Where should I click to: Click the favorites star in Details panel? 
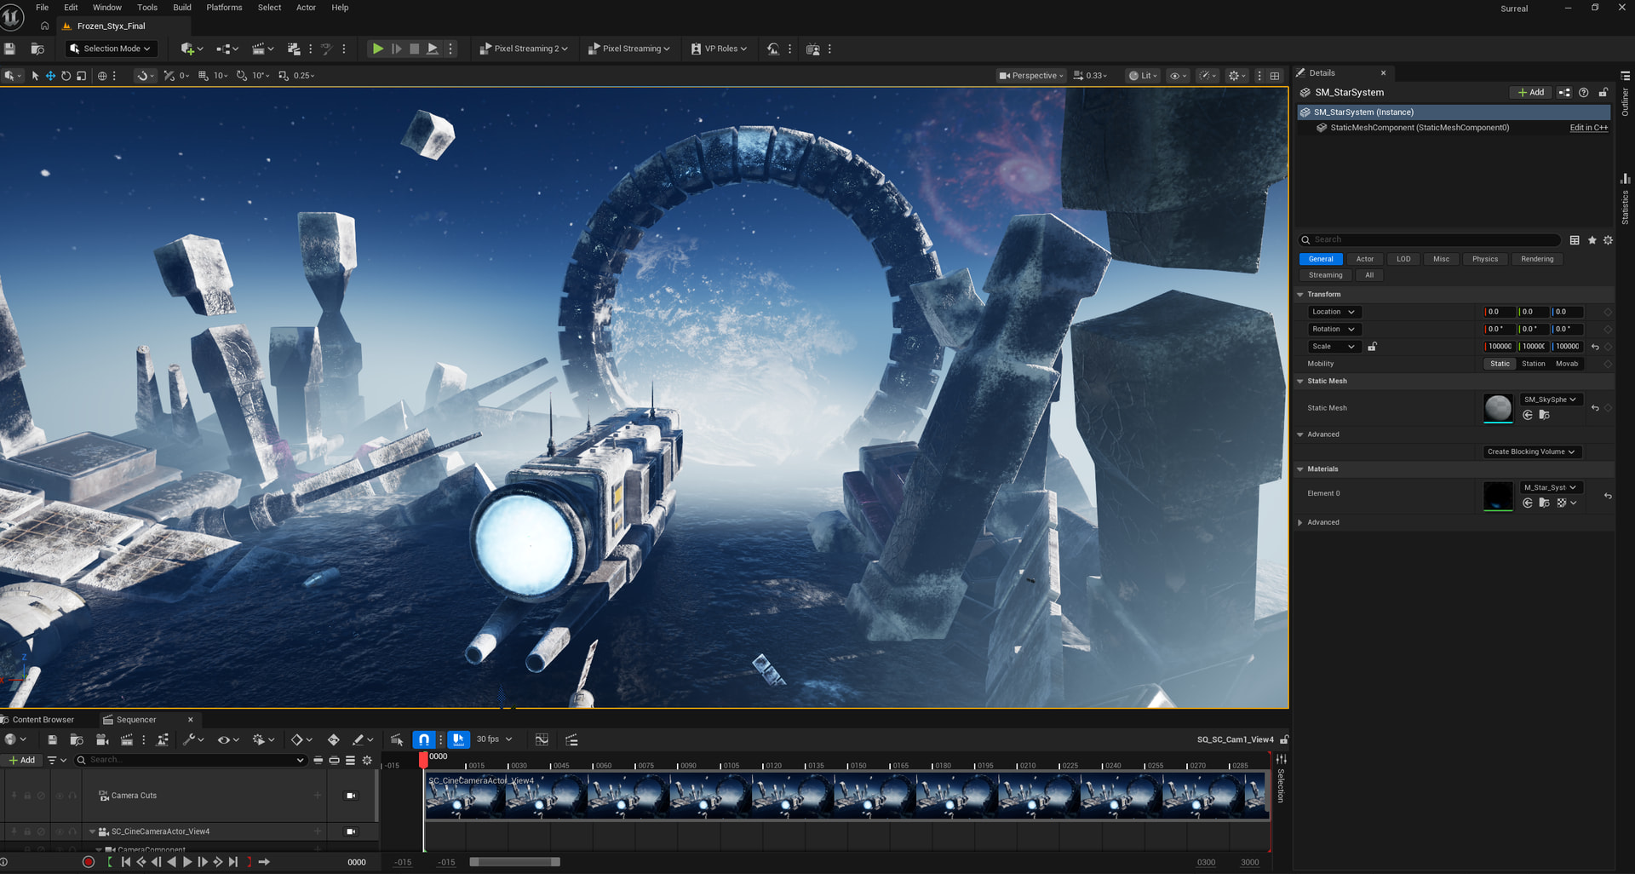click(x=1592, y=240)
